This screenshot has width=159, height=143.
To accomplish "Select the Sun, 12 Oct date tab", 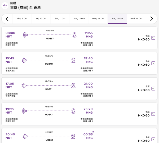I will [79, 19].
